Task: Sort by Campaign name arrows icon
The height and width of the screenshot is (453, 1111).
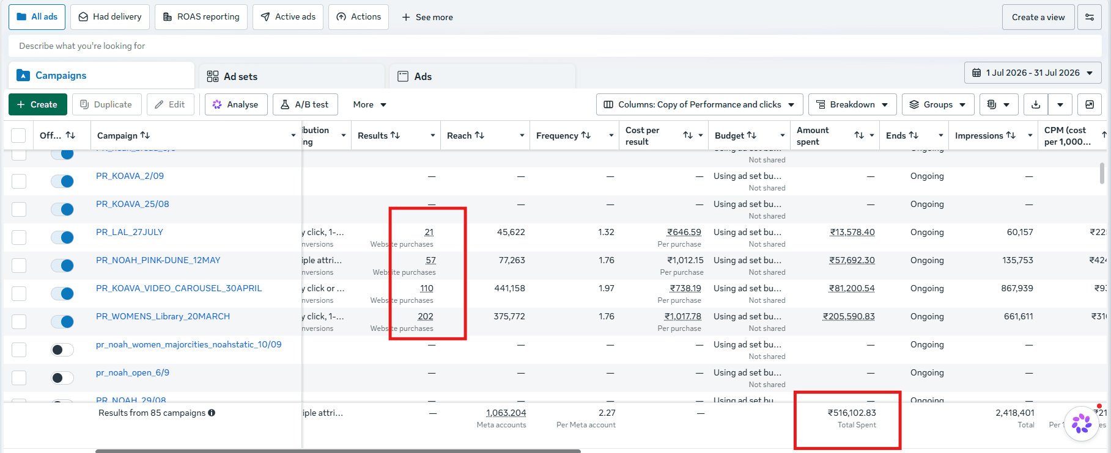Action: (145, 136)
